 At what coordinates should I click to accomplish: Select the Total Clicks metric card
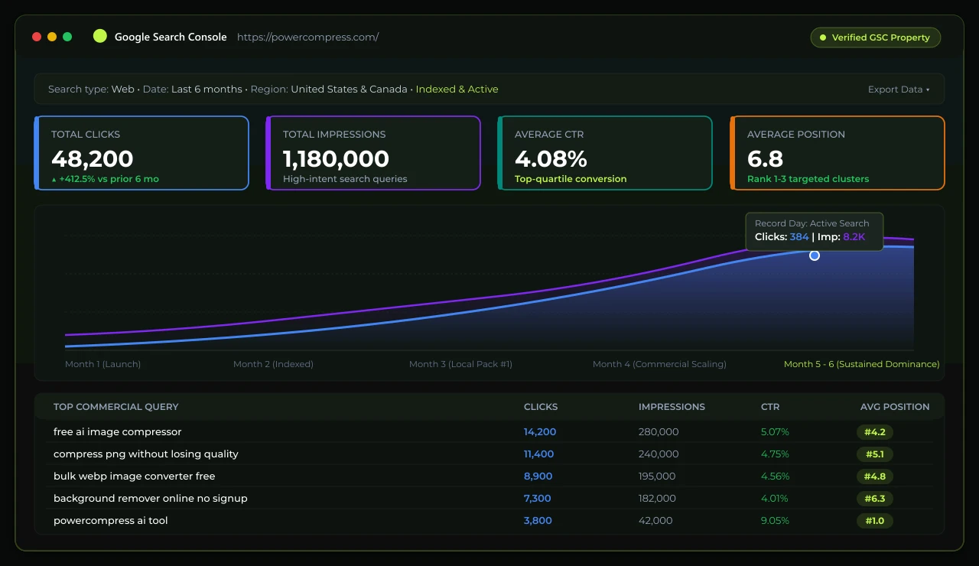point(141,153)
